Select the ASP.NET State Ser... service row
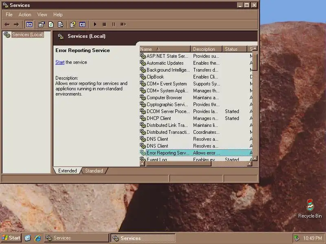This screenshot has width=326, height=244. point(196,56)
